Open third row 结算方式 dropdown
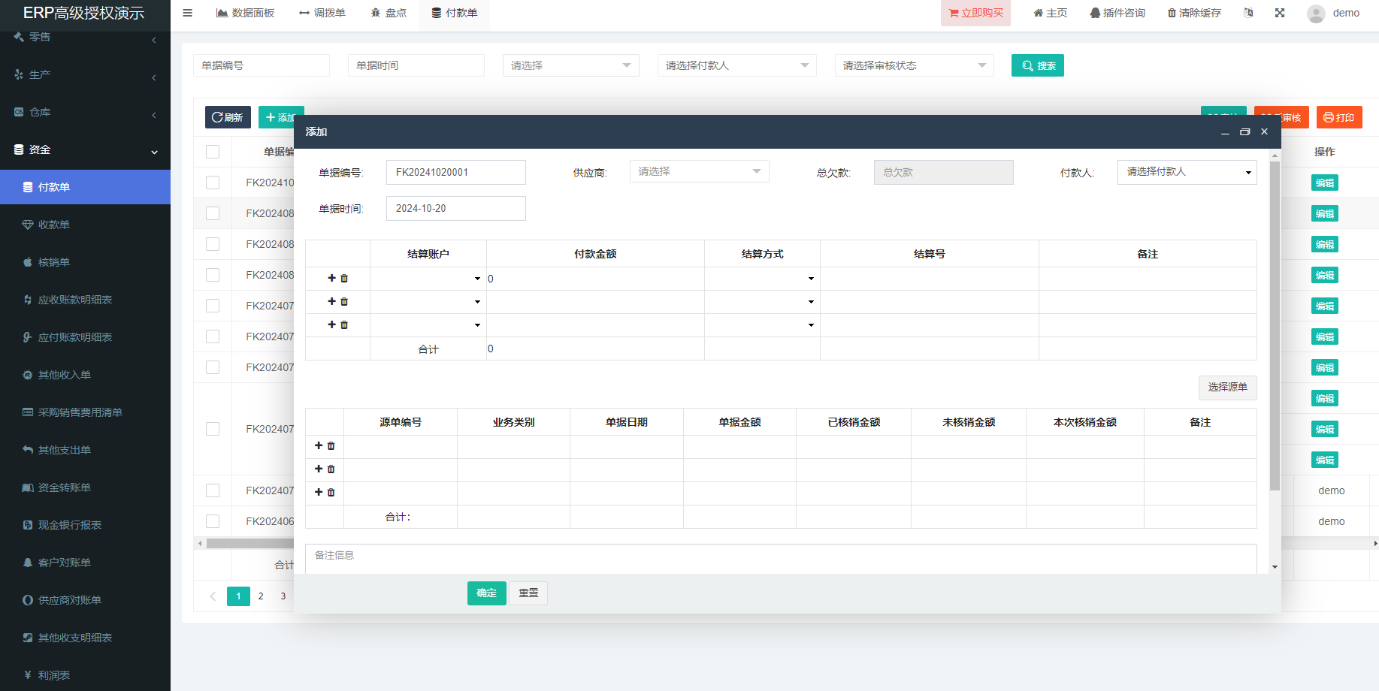 click(x=762, y=325)
